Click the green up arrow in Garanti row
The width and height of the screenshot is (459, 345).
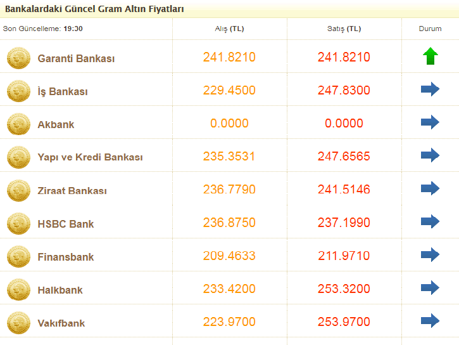(431, 56)
